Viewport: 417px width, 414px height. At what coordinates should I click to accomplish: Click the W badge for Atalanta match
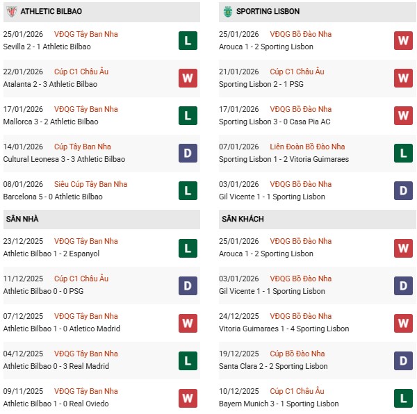click(187, 78)
